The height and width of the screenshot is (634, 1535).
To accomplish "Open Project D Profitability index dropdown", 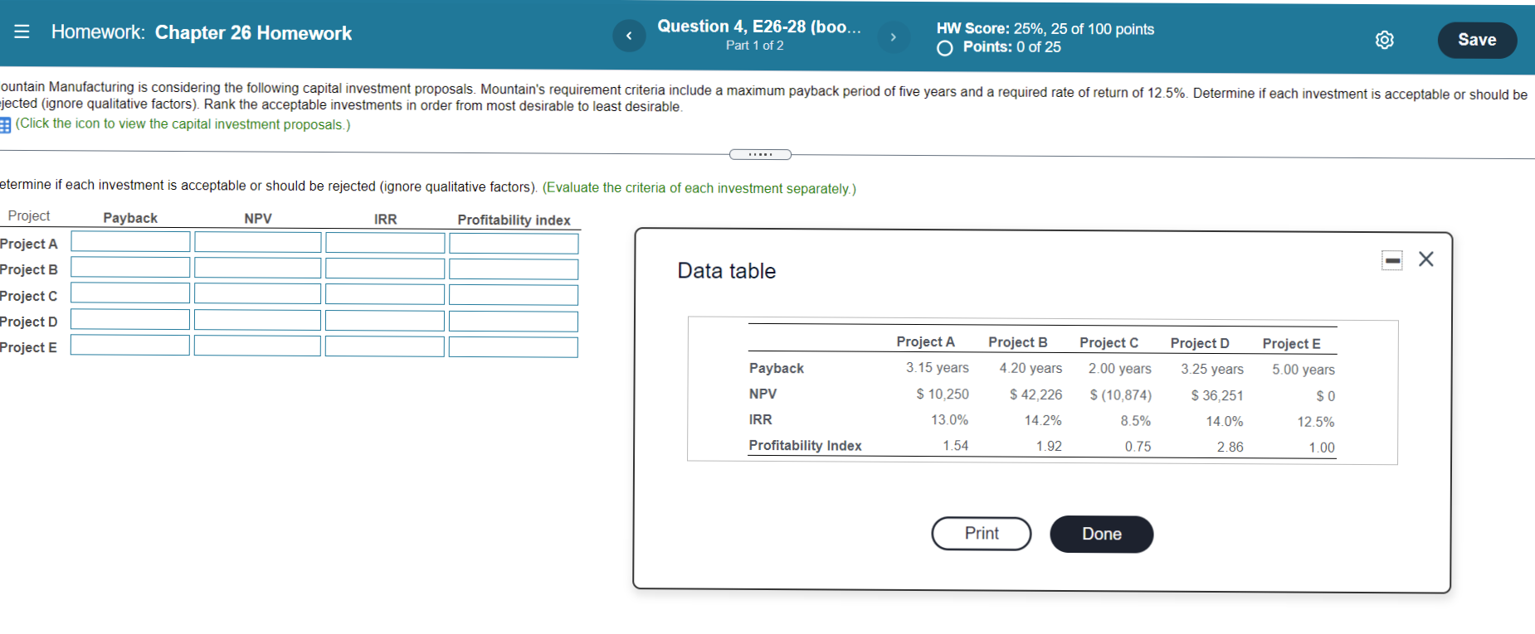I will coord(514,322).
